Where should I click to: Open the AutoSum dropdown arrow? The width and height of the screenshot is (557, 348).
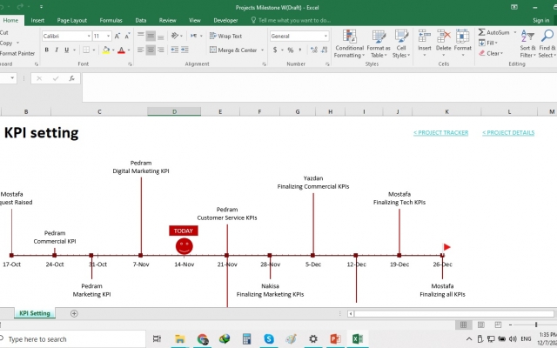(514, 32)
